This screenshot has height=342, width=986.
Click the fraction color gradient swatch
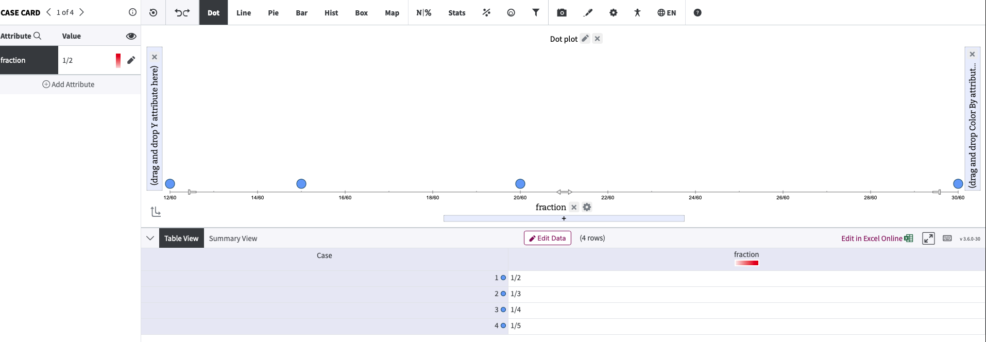pyautogui.click(x=746, y=263)
